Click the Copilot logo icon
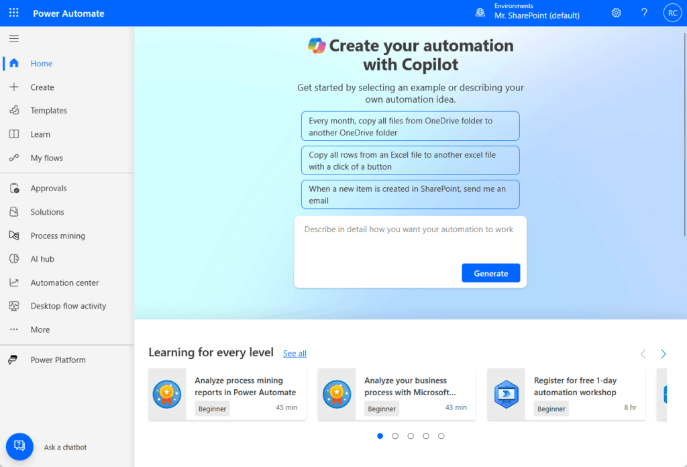 (x=317, y=46)
